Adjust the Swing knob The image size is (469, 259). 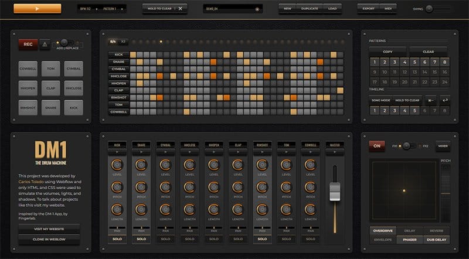(429, 9)
